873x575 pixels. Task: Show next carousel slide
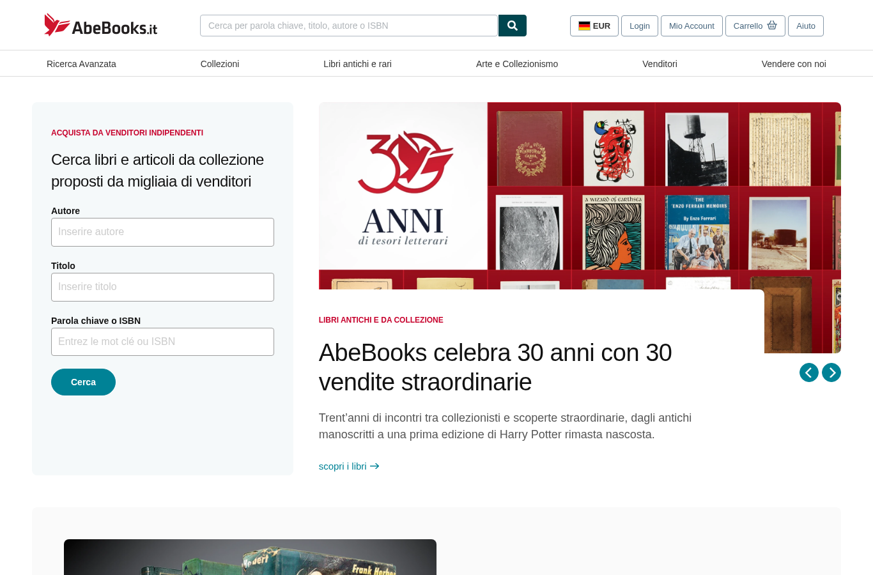[x=831, y=372]
